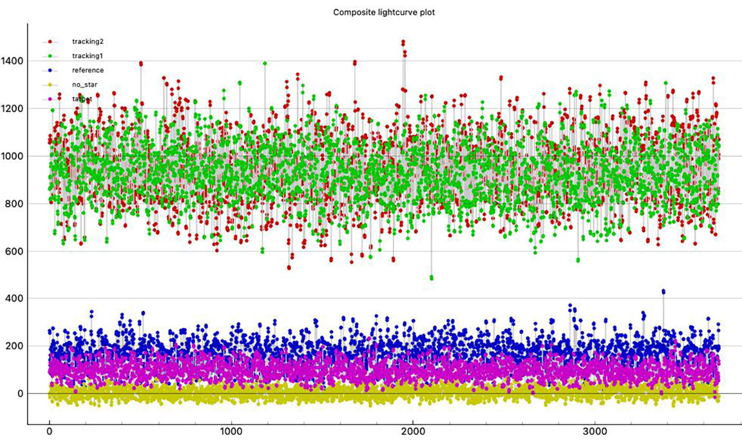This screenshot has height=440, width=742.
Task: Click the yellow no_star legend marker
Action: 50,84
